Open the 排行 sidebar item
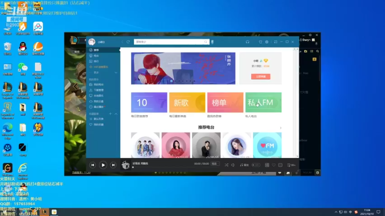The height and width of the screenshot is (216, 385). click(103, 61)
